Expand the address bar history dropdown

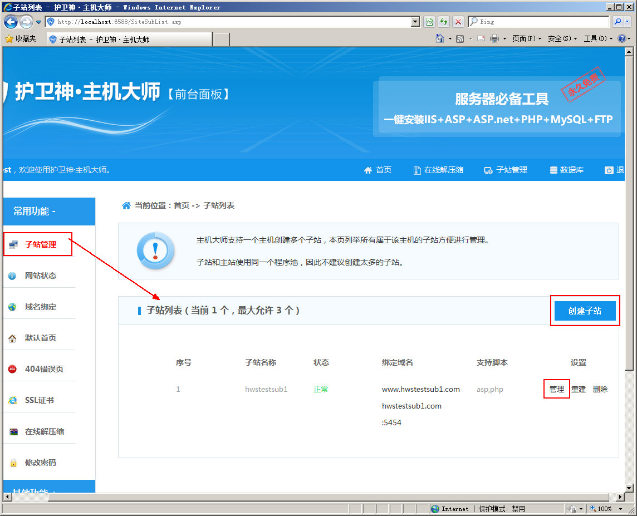[x=415, y=22]
